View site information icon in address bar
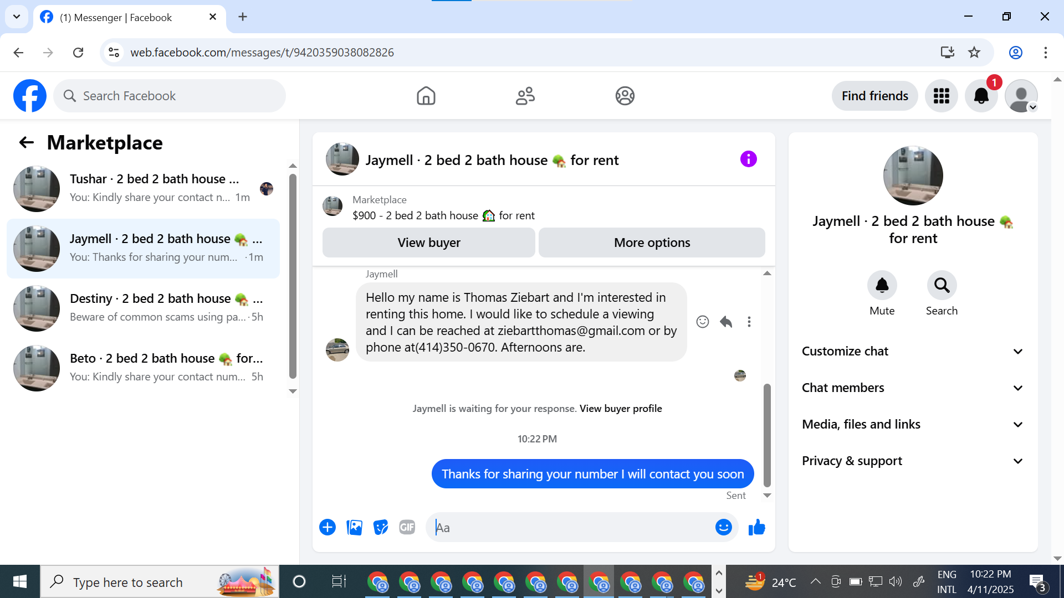The height and width of the screenshot is (598, 1064). 114,53
